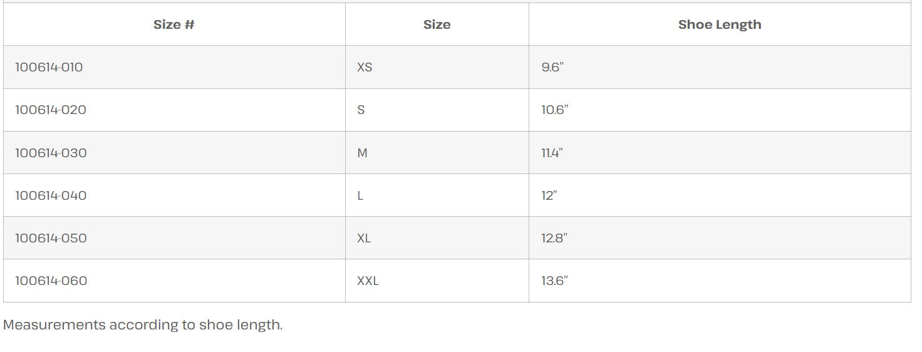Click the "Size #" column header

pyautogui.click(x=174, y=25)
